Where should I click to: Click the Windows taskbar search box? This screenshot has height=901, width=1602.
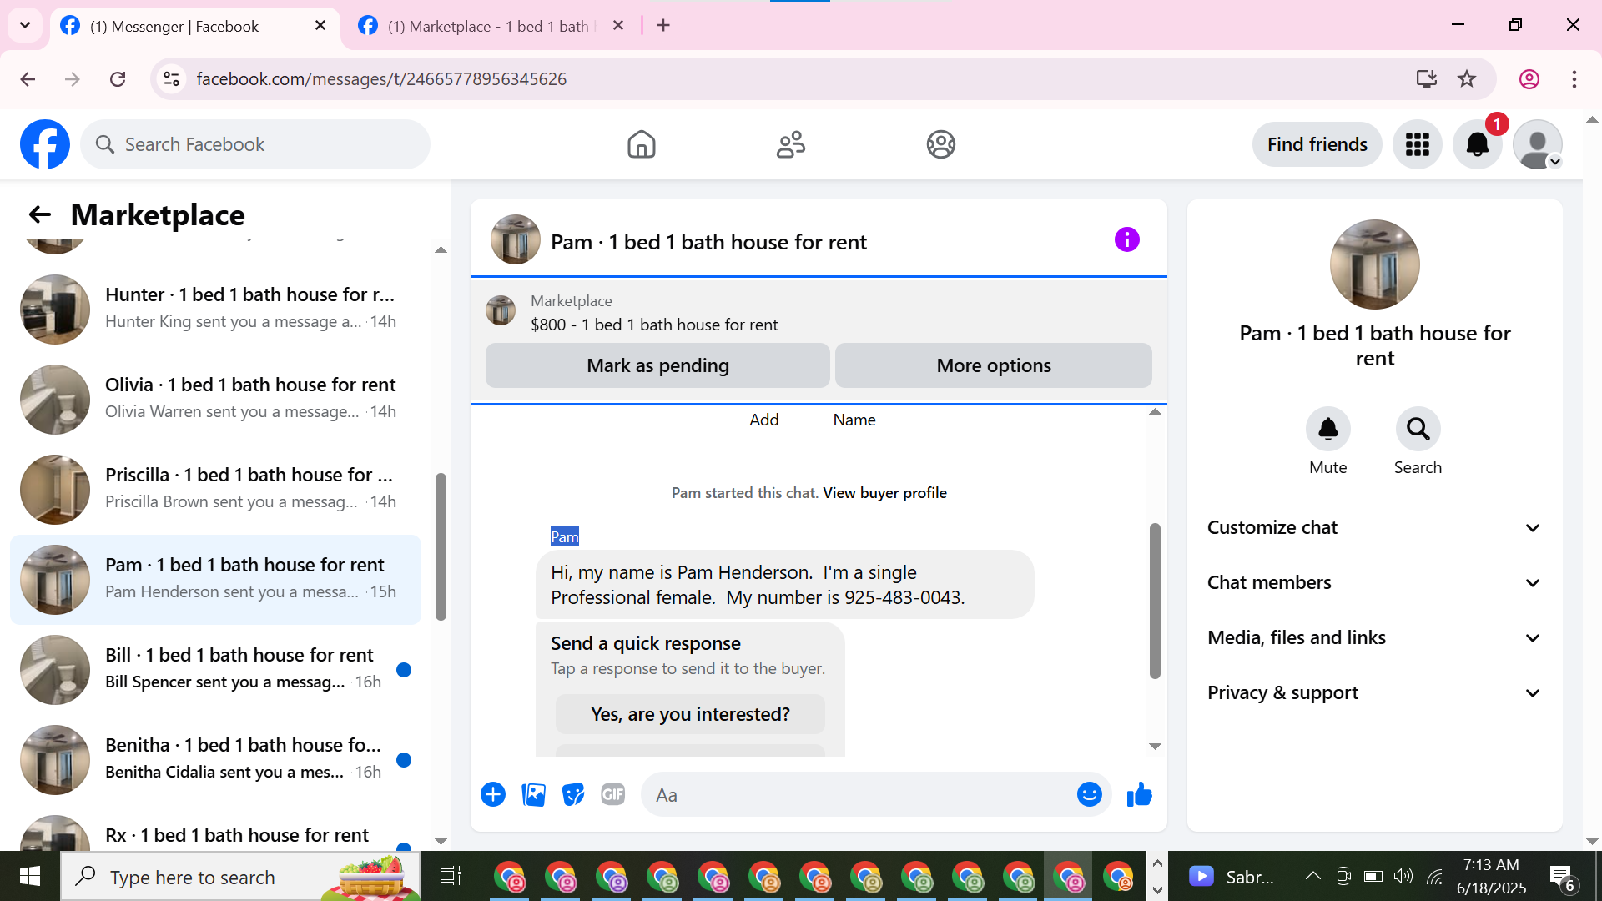(240, 877)
